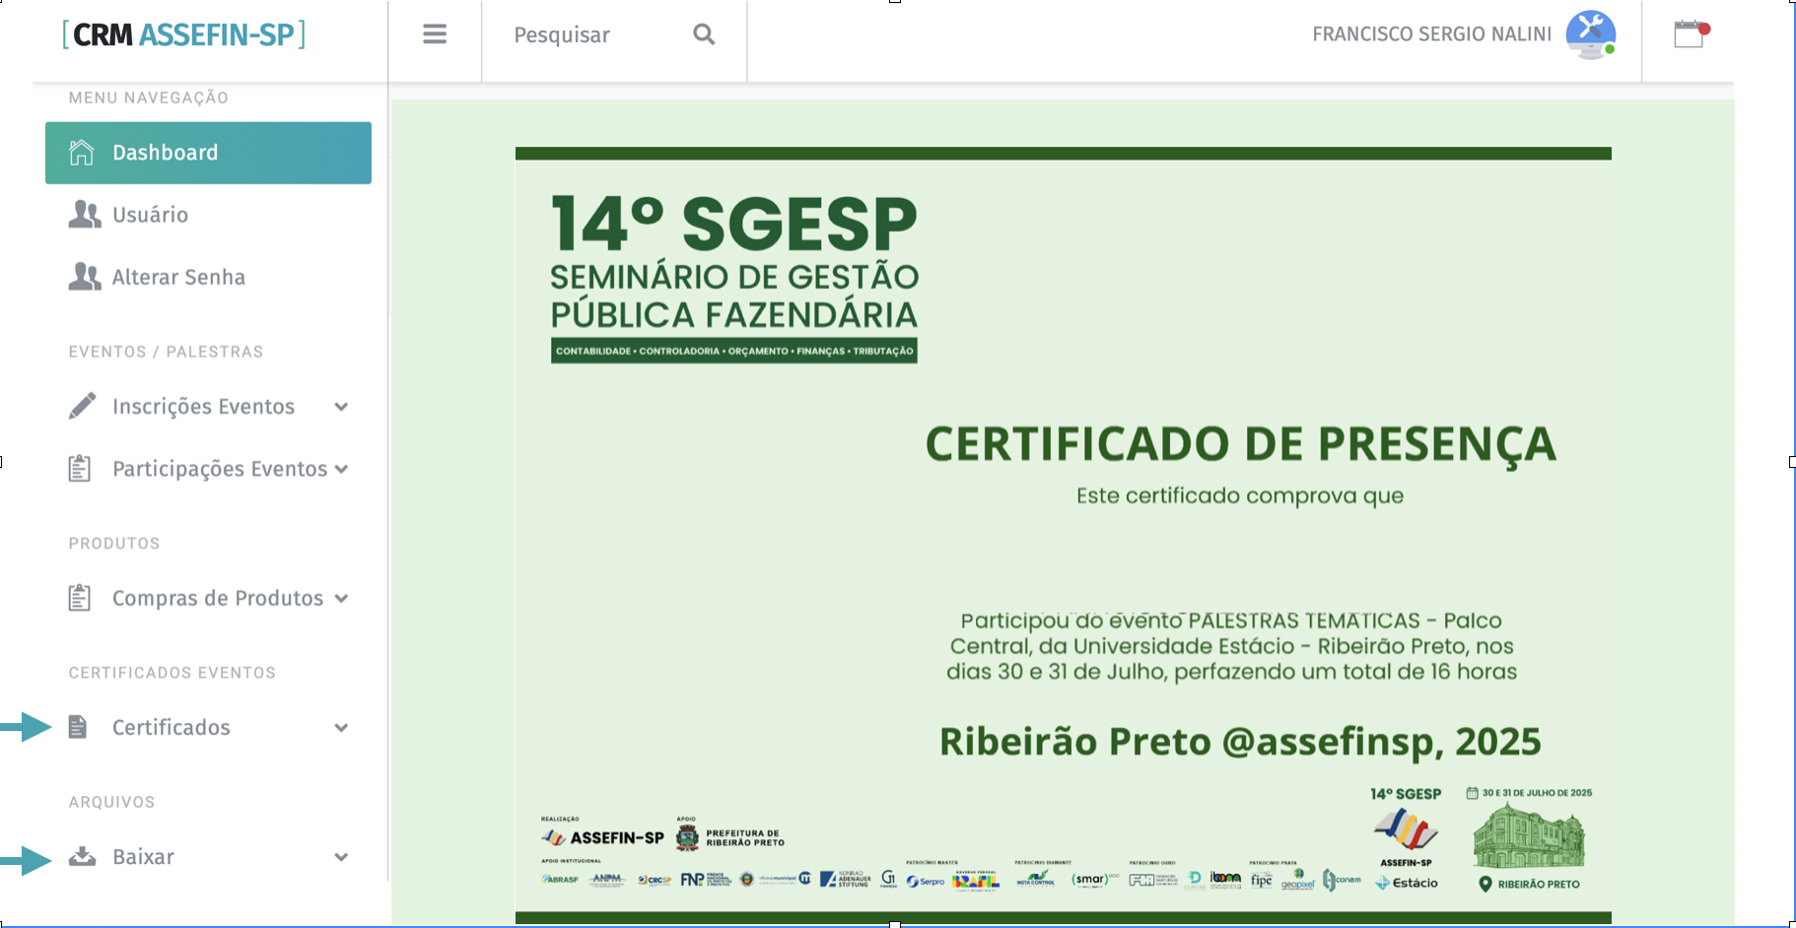
Task: Click the search magnifier icon
Action: (704, 34)
